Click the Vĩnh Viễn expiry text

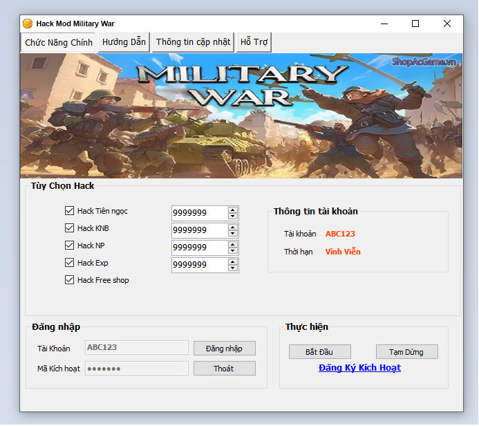click(x=343, y=252)
